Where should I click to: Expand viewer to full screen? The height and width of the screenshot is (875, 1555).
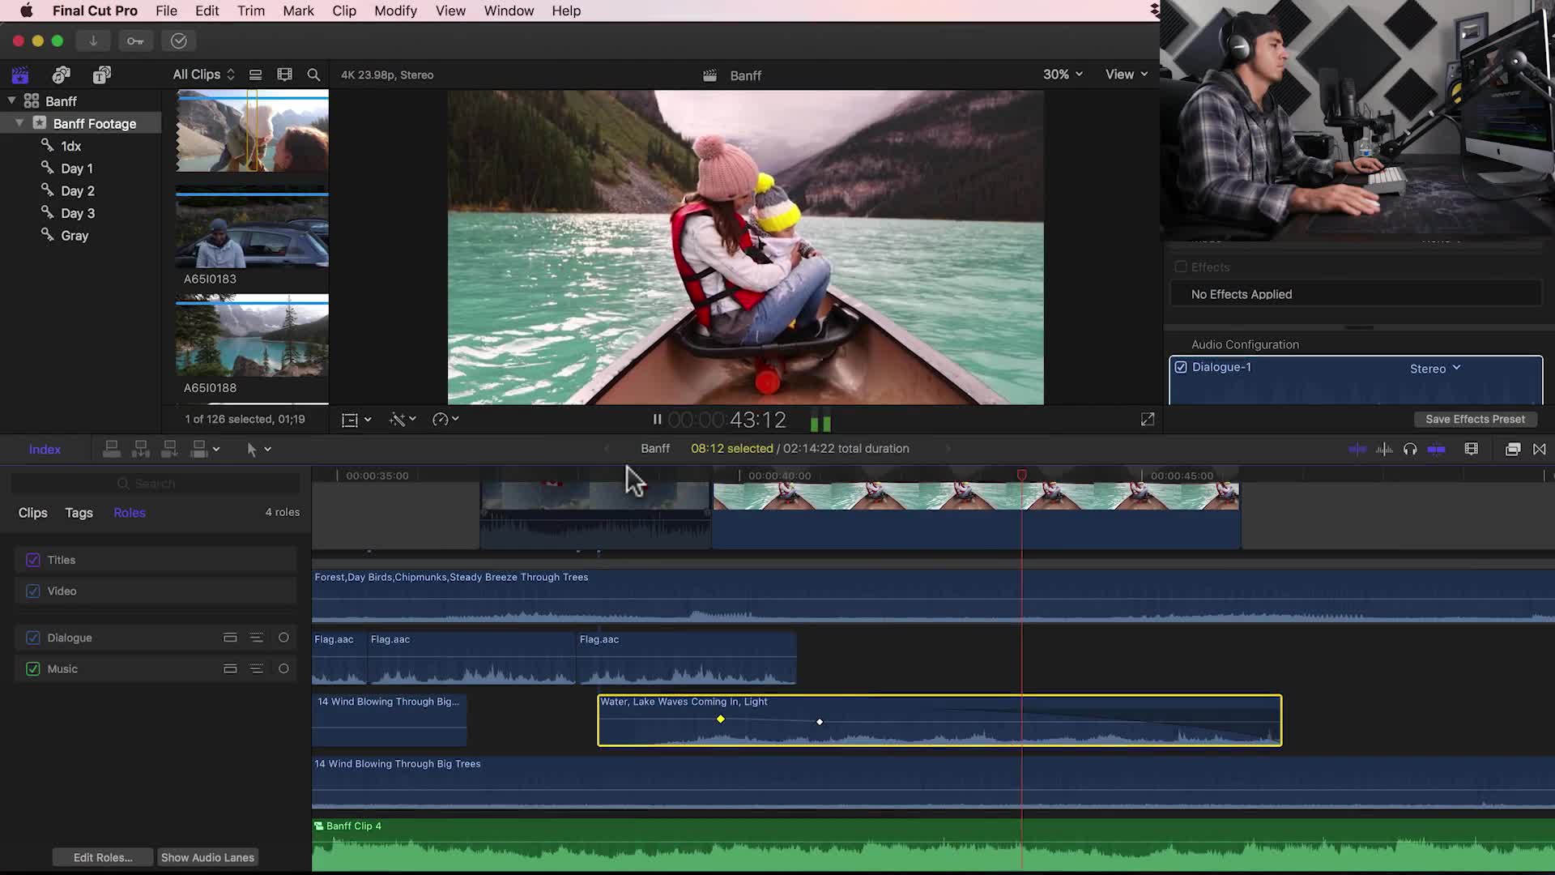[1147, 420]
